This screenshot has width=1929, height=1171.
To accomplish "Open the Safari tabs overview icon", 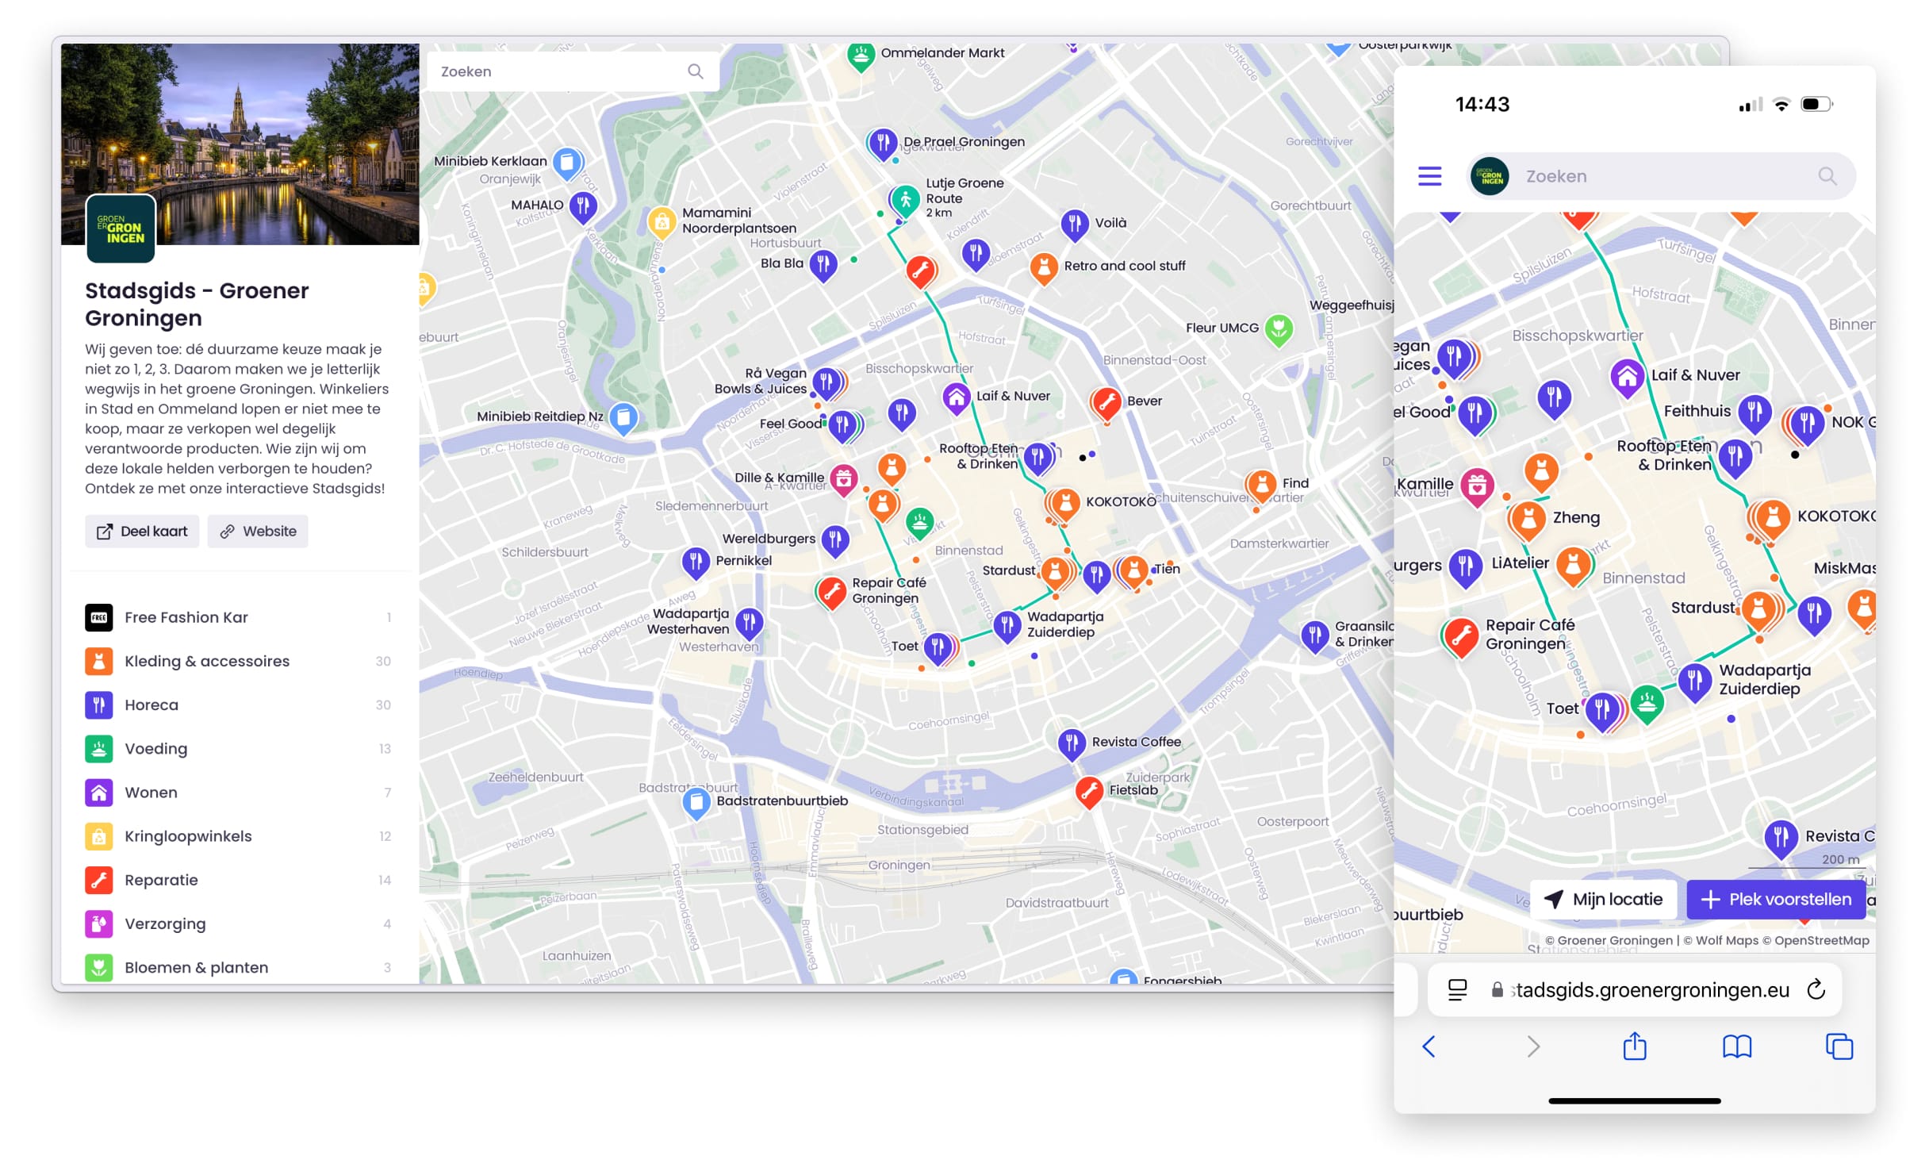I will pos(1839,1047).
